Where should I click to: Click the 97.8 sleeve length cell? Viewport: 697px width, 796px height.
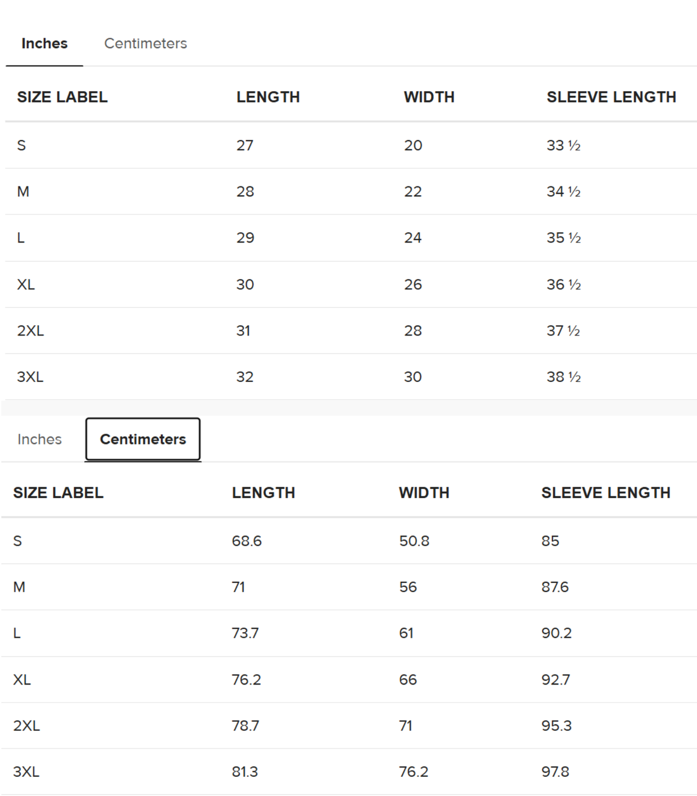tap(555, 772)
